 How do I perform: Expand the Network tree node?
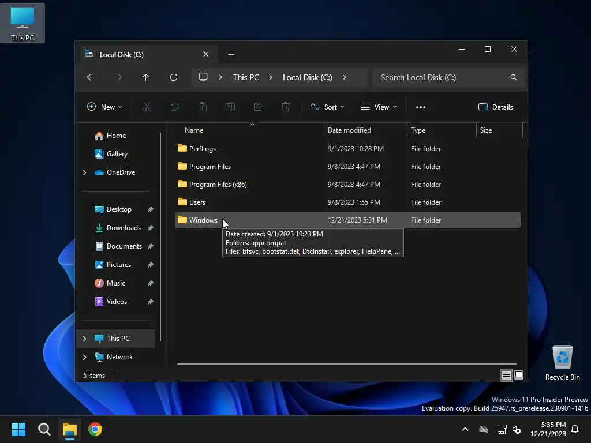(84, 357)
